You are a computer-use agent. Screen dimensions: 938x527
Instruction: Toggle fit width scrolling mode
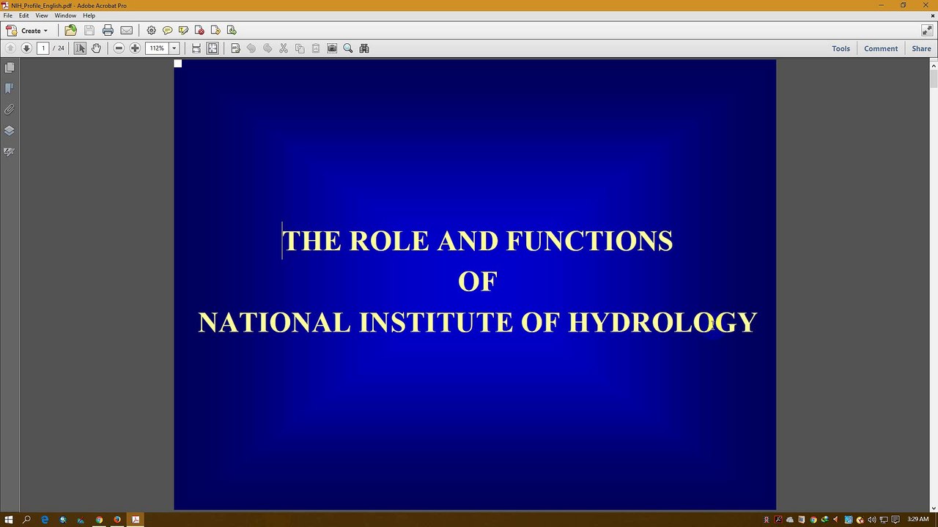(196, 48)
